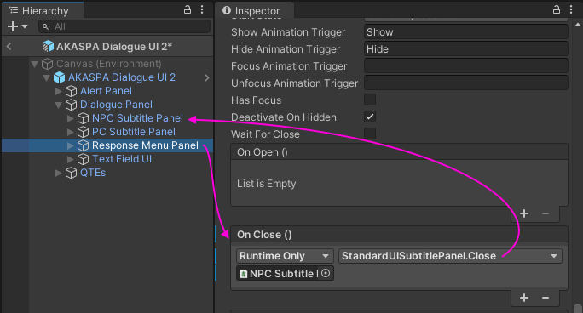The height and width of the screenshot is (313, 583).
Task: Click the object picker for NPC Subtitle field
Action: [x=326, y=273]
